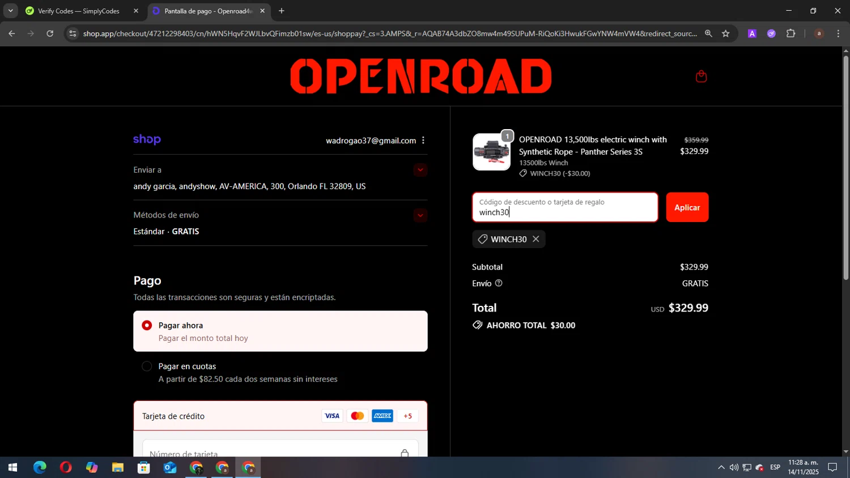The height and width of the screenshot is (478, 850).
Task: Click the wadrogao37@gmail.com email text
Action: (371, 140)
